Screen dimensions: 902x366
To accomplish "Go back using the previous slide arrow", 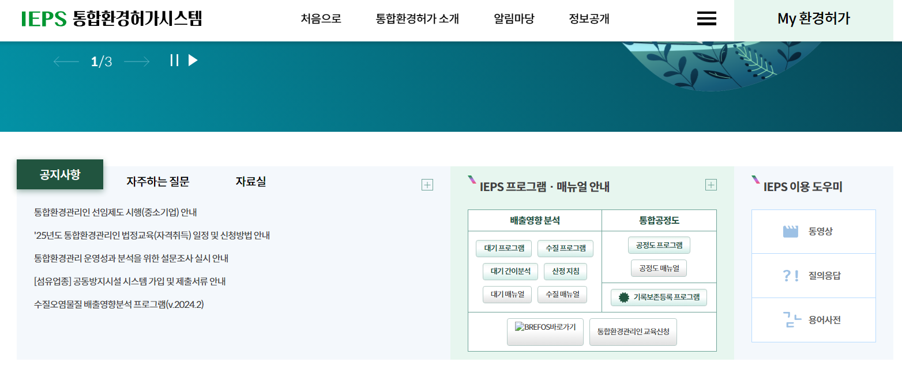I will [x=65, y=60].
